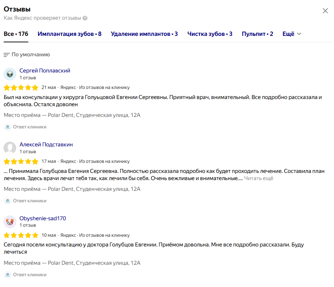Open Алексей Подставкин's grey avatar
The height and width of the screenshot is (287, 334).
tap(10, 148)
